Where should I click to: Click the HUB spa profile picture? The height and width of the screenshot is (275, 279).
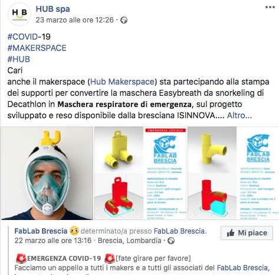point(19,14)
